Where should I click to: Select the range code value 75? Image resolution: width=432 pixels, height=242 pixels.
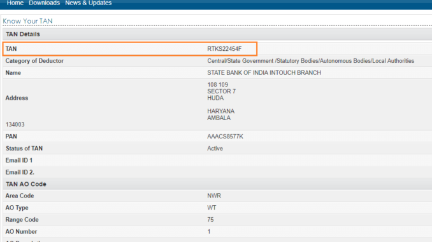pos(210,220)
